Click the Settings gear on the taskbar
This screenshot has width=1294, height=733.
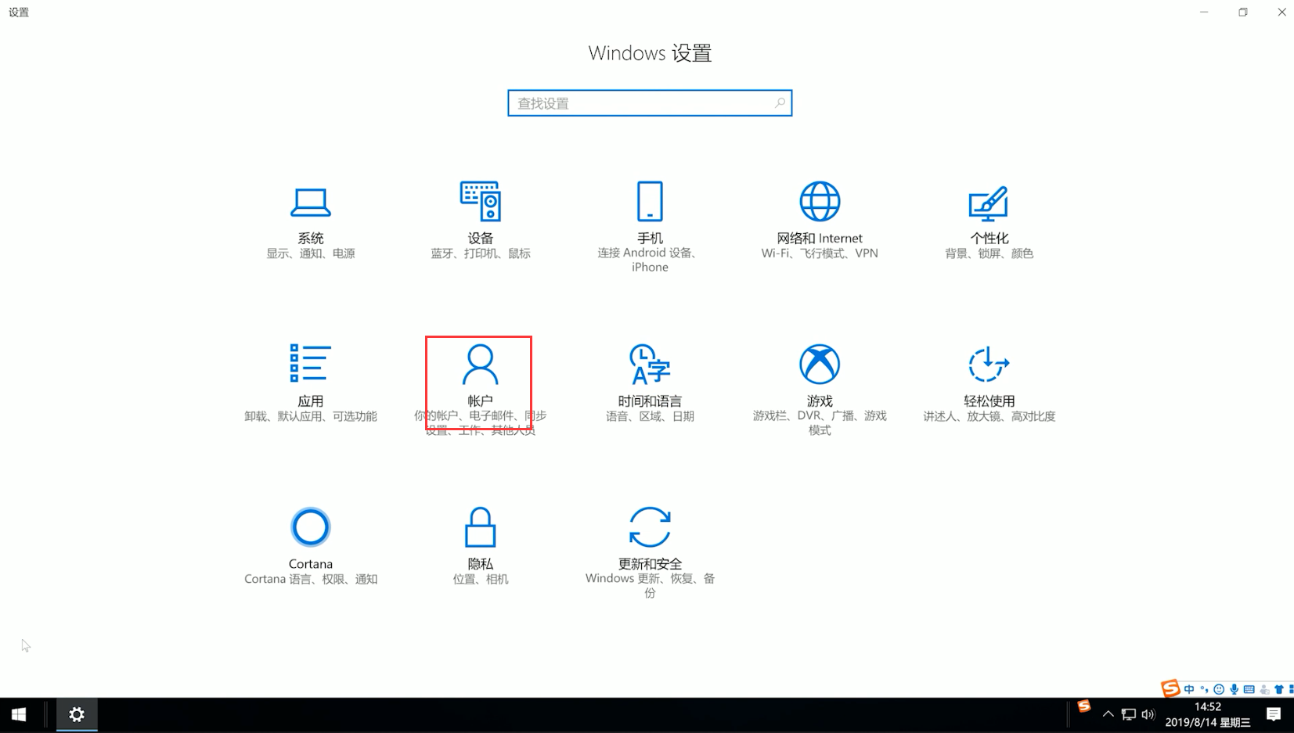point(77,715)
